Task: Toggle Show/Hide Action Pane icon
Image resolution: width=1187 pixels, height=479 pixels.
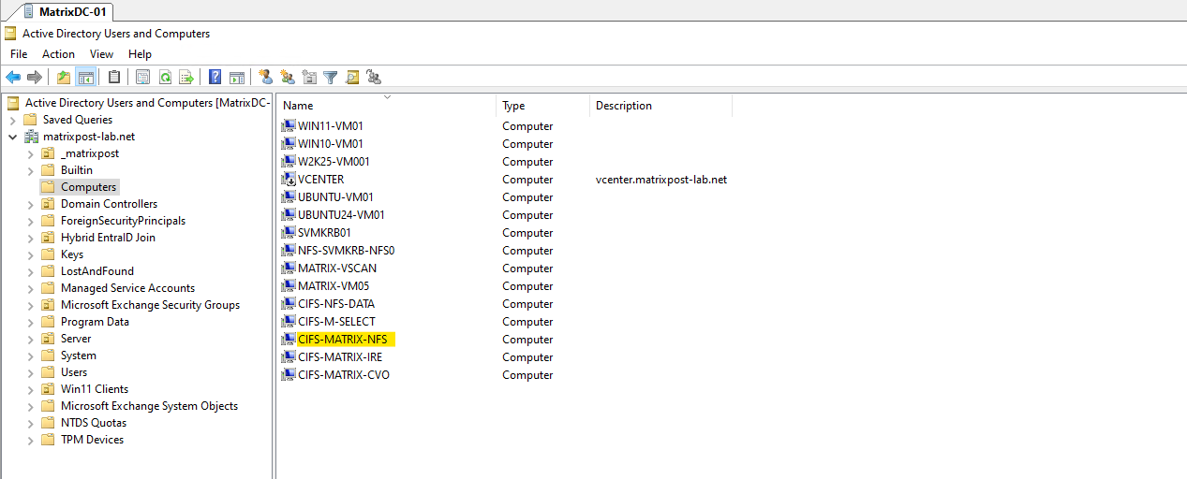Action: (237, 77)
